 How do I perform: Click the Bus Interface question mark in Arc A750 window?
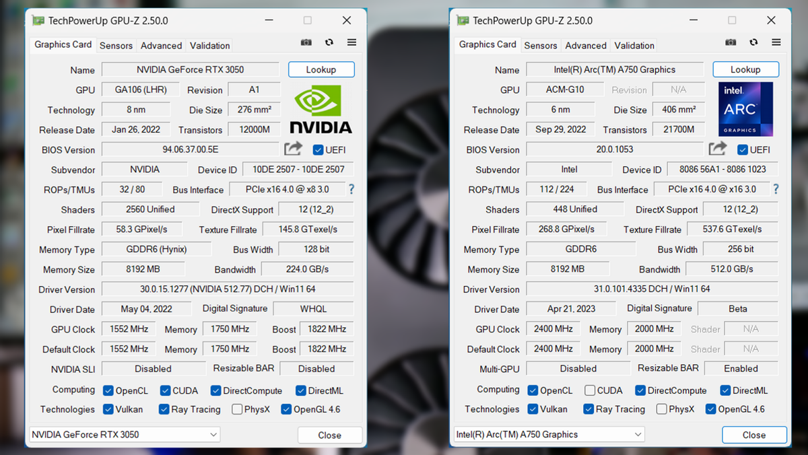[776, 189]
